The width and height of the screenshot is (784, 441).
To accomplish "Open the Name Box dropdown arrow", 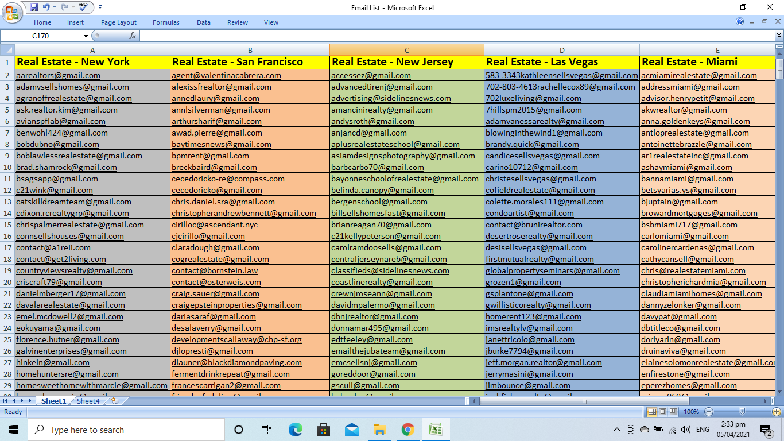I will [86, 36].
